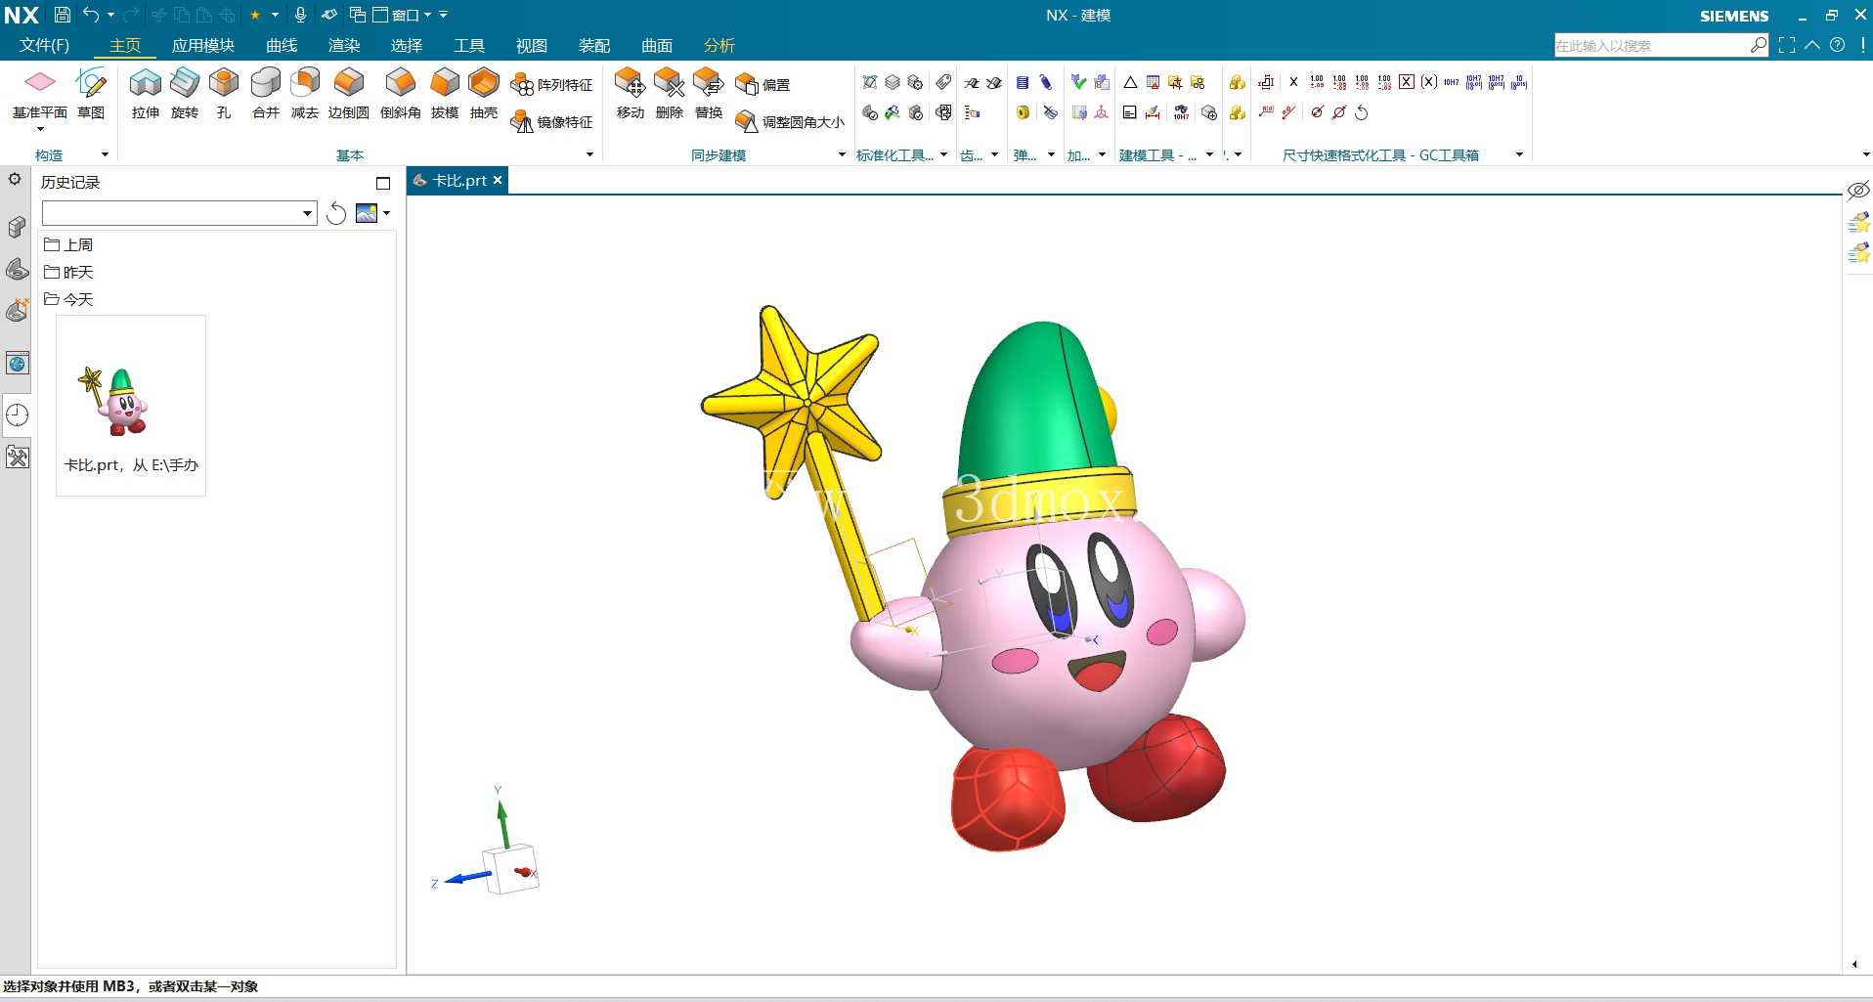Viewport: 1873px width, 1002px height.
Task: Switch to the 应用模块 tab
Action: click(203, 45)
